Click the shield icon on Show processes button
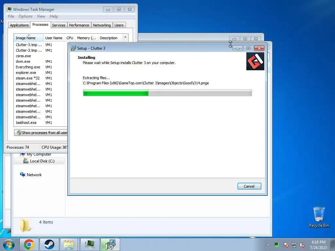Image resolution: width=335 pixels, height=251 pixels. tap(19, 133)
